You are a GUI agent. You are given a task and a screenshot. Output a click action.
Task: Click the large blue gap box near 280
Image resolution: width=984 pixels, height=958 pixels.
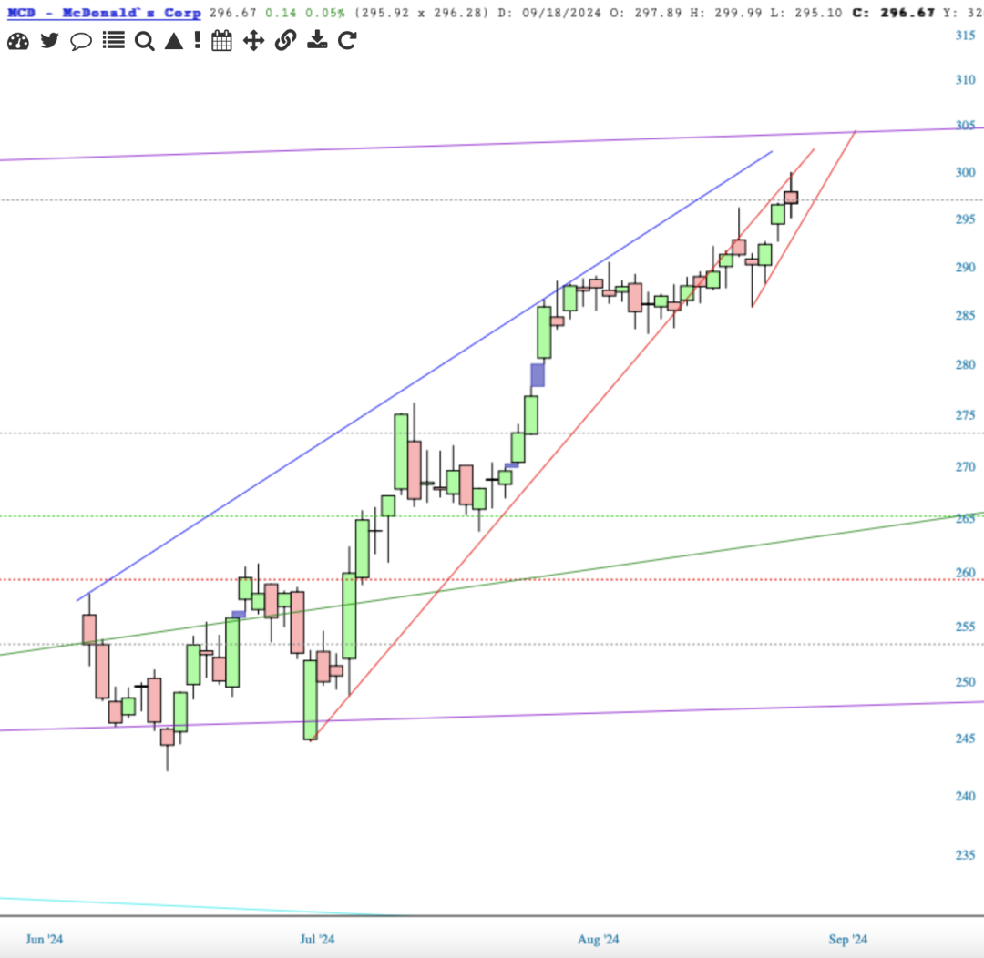click(x=538, y=375)
